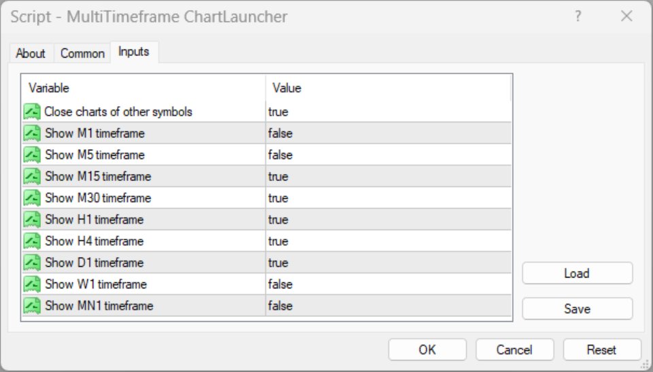
Task: Click the variable icon for Show MN1 timeframe
Action: pos(32,306)
